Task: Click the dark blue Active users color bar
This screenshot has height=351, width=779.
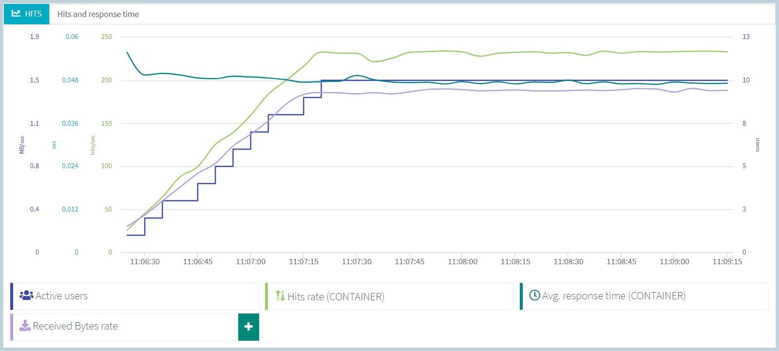Action: [12, 296]
